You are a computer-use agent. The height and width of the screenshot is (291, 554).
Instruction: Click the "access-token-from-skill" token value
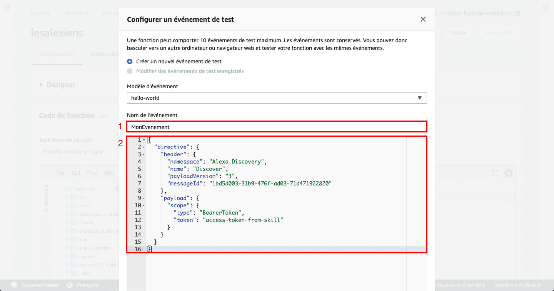click(x=243, y=220)
